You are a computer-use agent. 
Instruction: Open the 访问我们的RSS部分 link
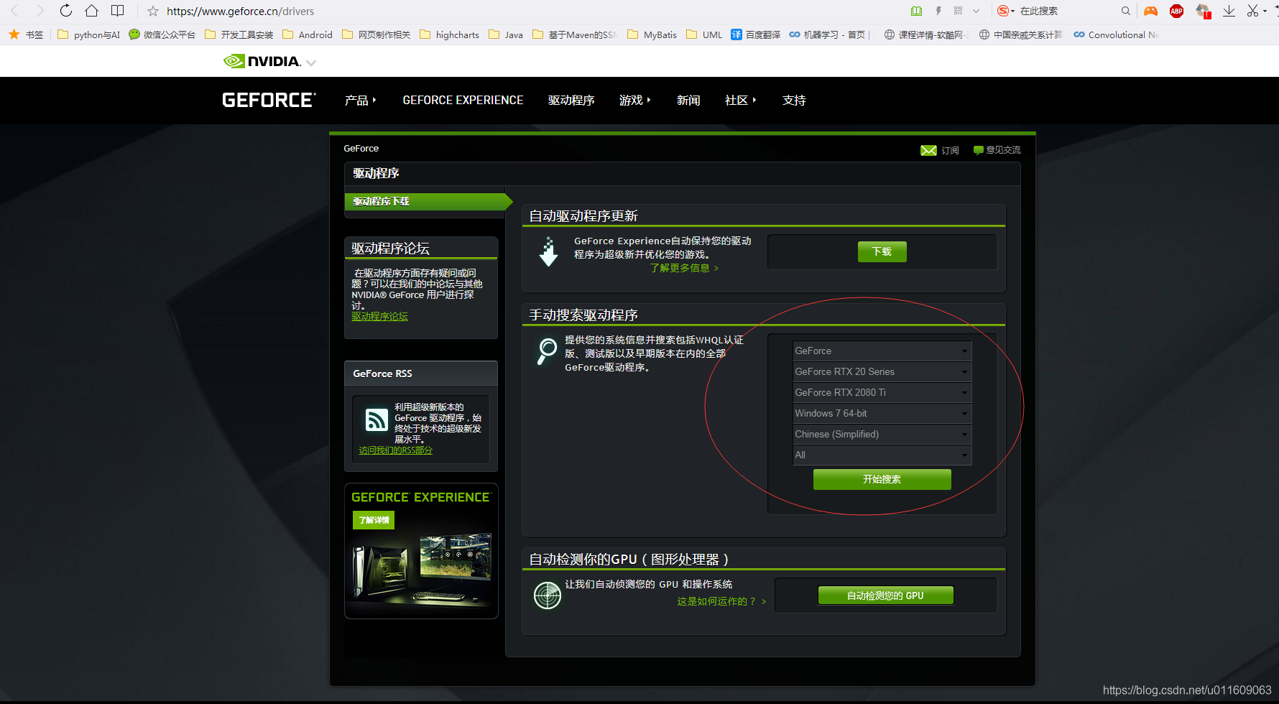(396, 450)
